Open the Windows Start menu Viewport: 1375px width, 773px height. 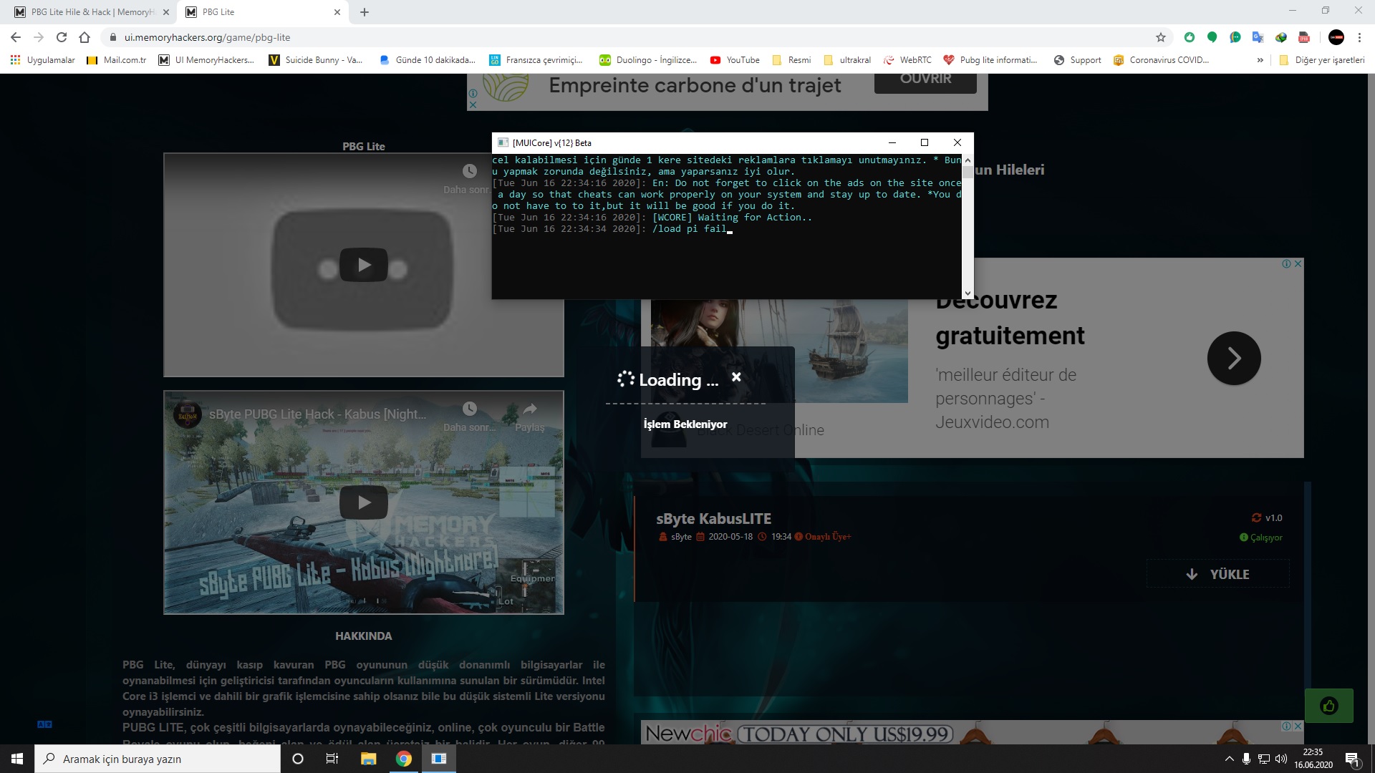click(x=17, y=759)
